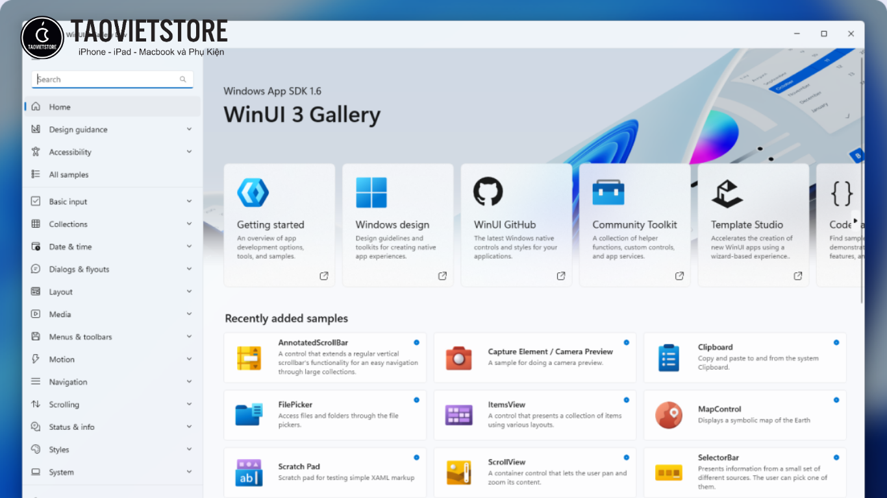Click the WinUI GitHub octocat icon
The image size is (887, 498).
(488, 192)
